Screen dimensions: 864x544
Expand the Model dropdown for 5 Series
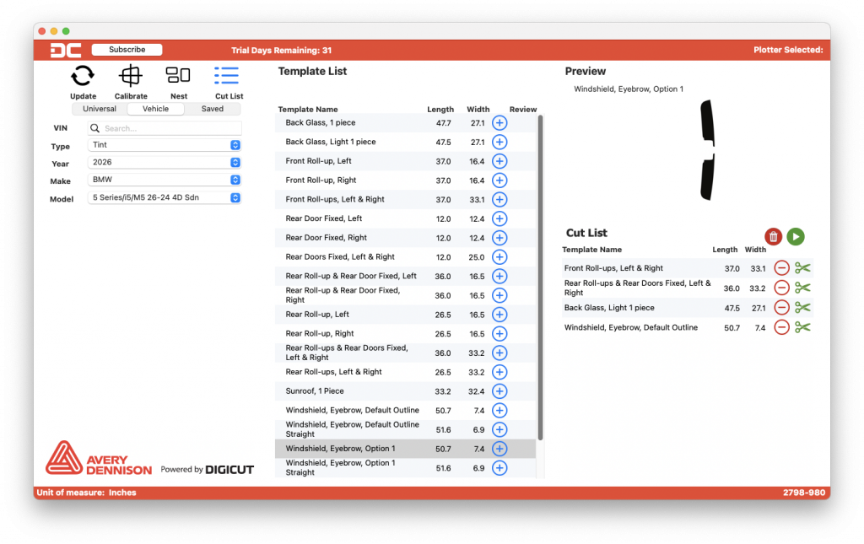pyautogui.click(x=237, y=197)
